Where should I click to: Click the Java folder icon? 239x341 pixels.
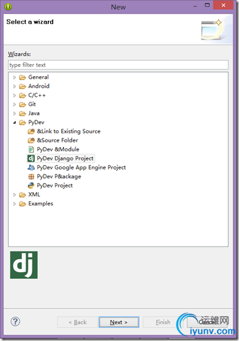(x=23, y=113)
